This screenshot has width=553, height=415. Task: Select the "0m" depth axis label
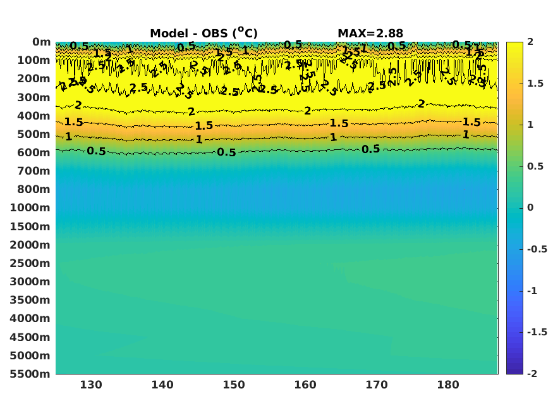pos(42,42)
